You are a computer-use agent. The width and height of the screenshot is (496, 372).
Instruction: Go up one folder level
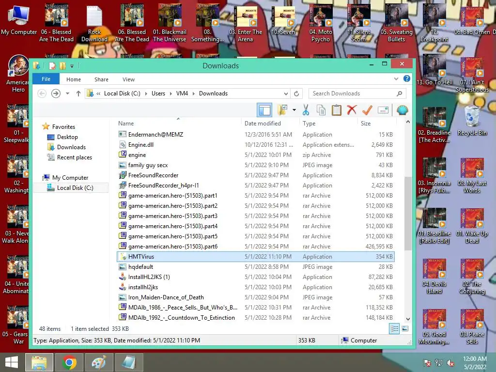tap(78, 93)
